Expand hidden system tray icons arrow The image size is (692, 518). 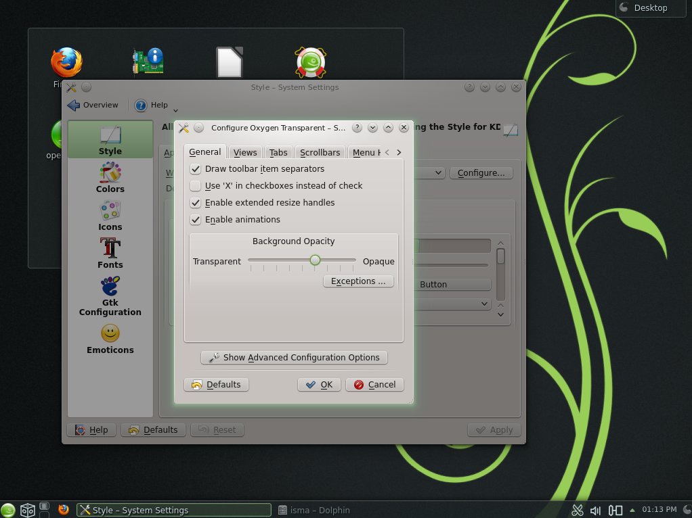[x=632, y=510]
